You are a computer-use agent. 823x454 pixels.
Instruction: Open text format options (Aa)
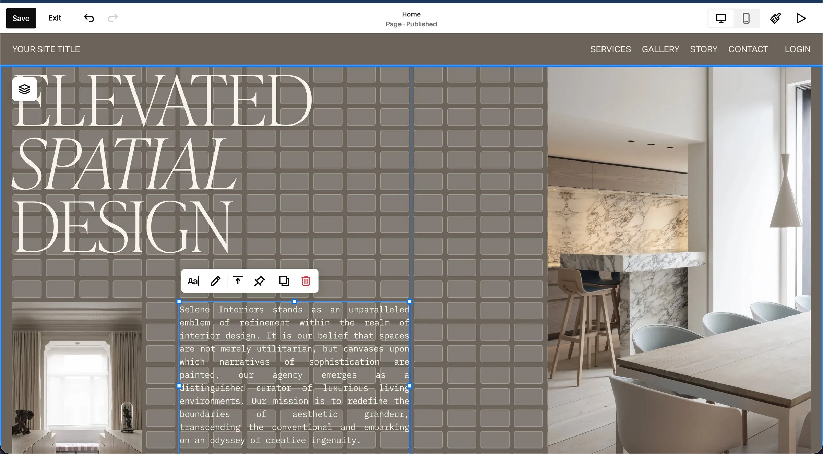193,281
